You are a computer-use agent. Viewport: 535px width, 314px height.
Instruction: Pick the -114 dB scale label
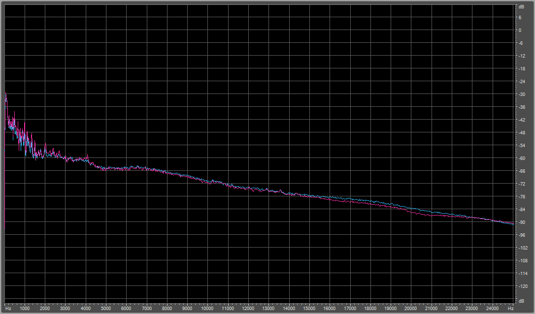(x=523, y=273)
